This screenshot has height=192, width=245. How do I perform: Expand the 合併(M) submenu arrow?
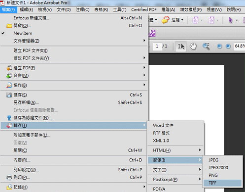[x=144, y=75]
